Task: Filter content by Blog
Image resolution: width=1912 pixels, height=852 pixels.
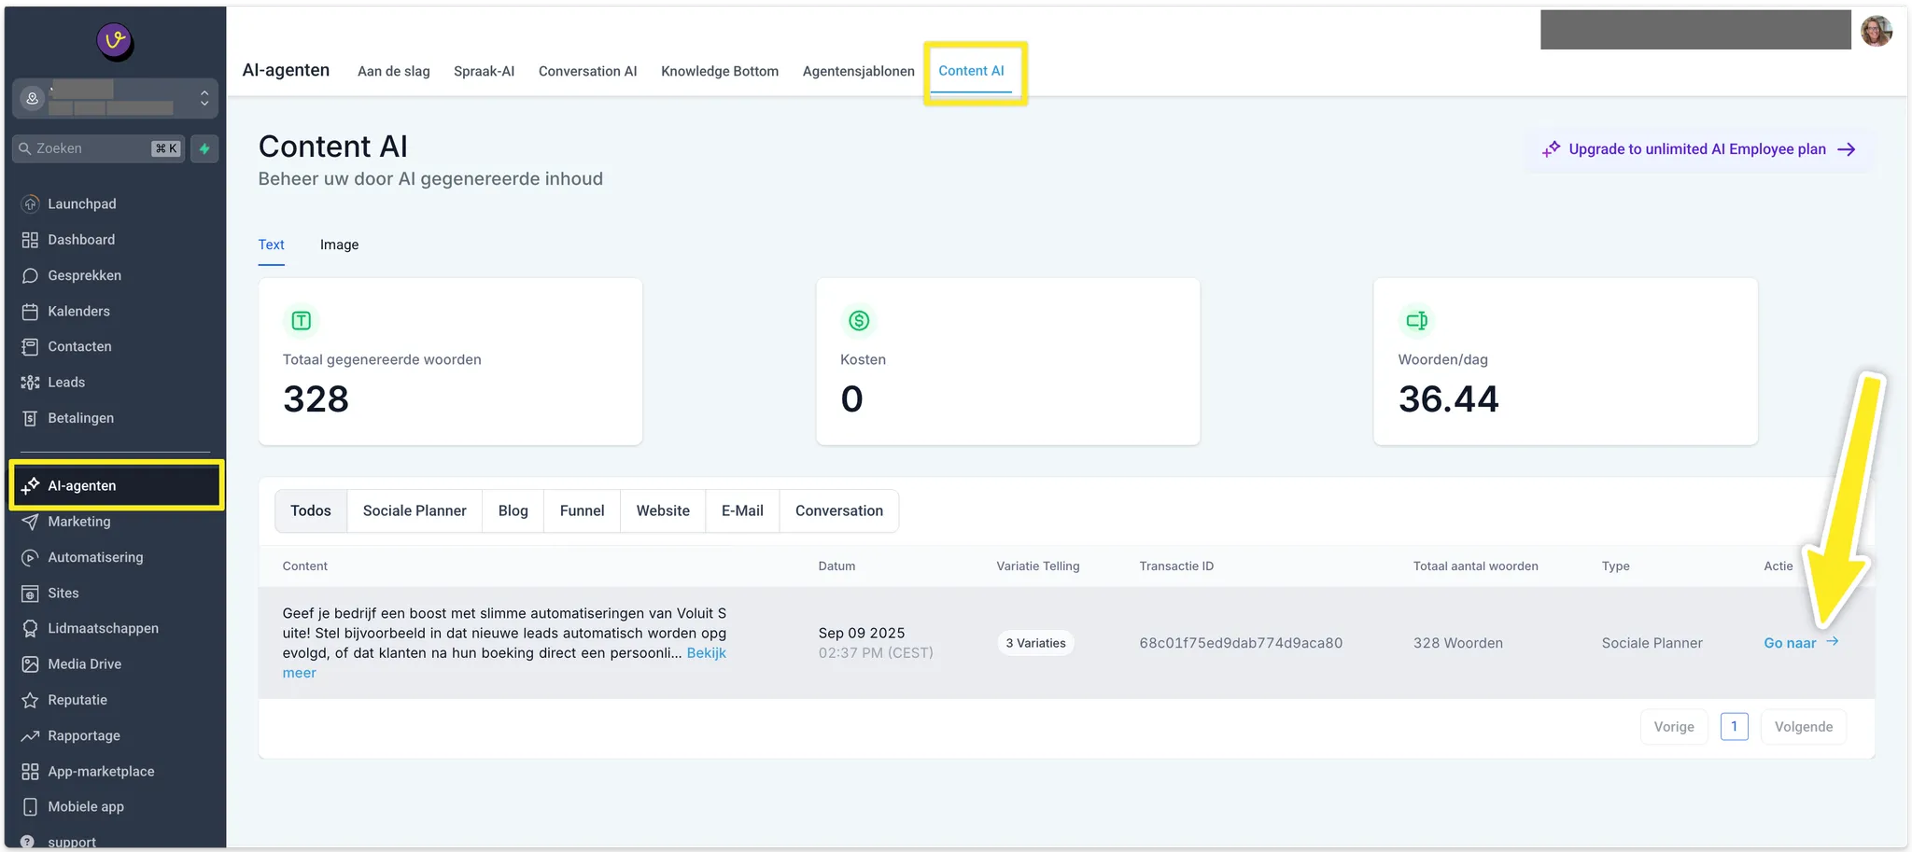Action: point(513,510)
